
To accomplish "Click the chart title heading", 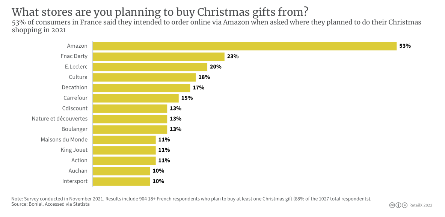I will pyautogui.click(x=160, y=12).
